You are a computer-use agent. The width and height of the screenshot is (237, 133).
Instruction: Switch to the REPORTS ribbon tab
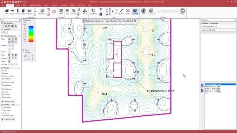64,5
